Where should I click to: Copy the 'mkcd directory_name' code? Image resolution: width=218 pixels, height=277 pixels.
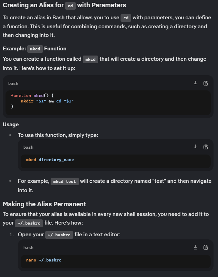click(x=206, y=147)
